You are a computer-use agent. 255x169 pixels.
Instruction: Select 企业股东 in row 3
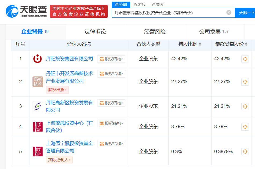click(148, 106)
